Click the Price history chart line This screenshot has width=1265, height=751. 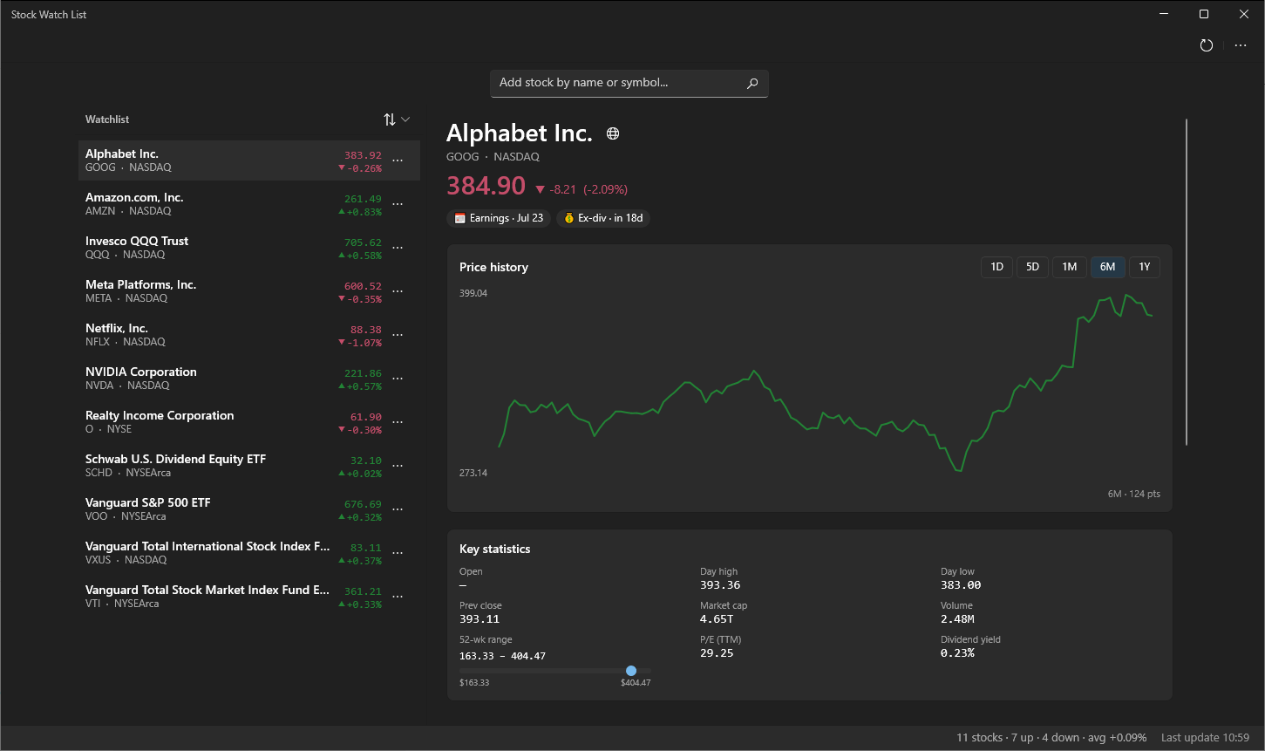click(826, 384)
